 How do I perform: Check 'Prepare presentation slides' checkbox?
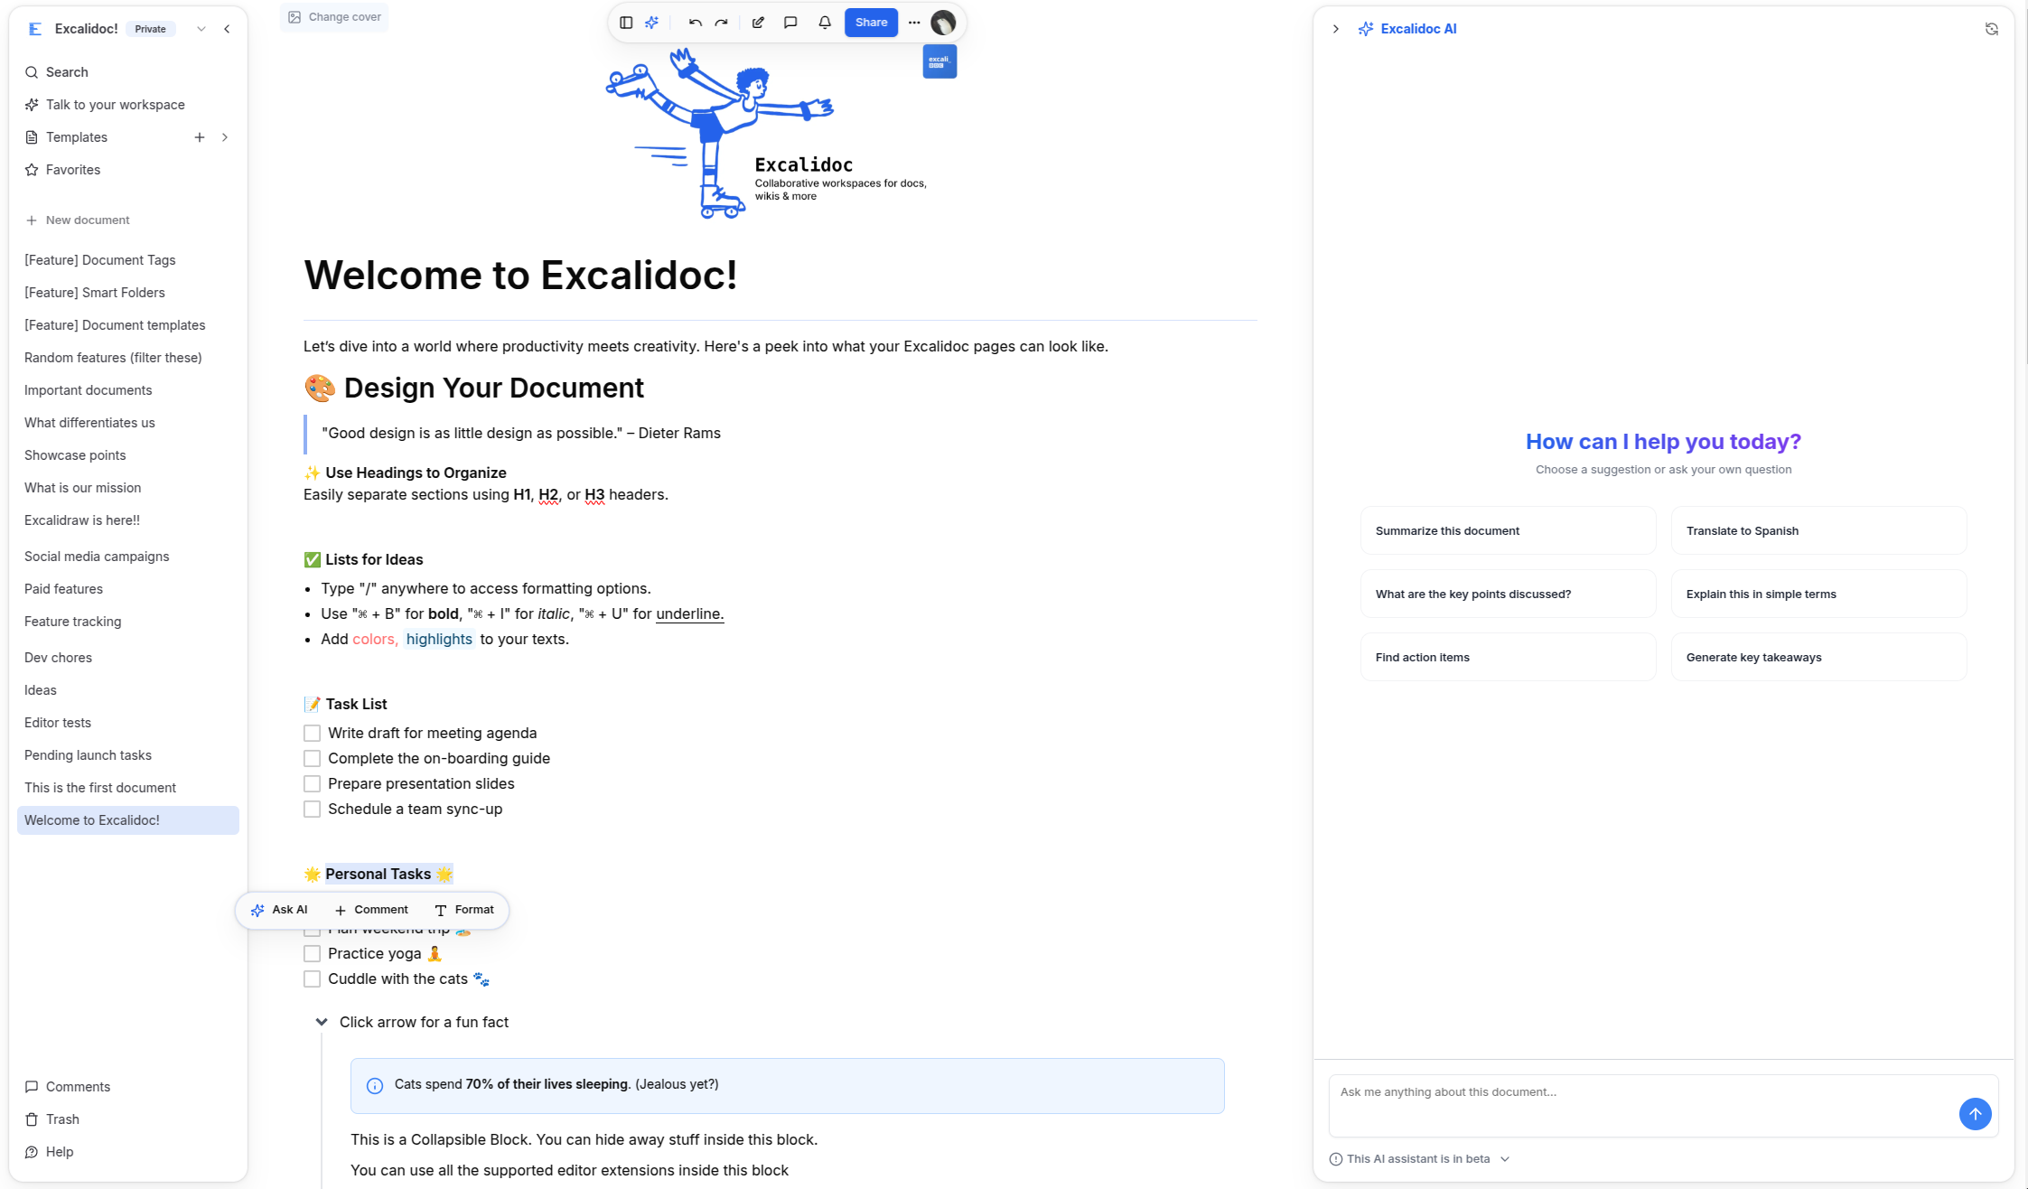click(x=312, y=783)
